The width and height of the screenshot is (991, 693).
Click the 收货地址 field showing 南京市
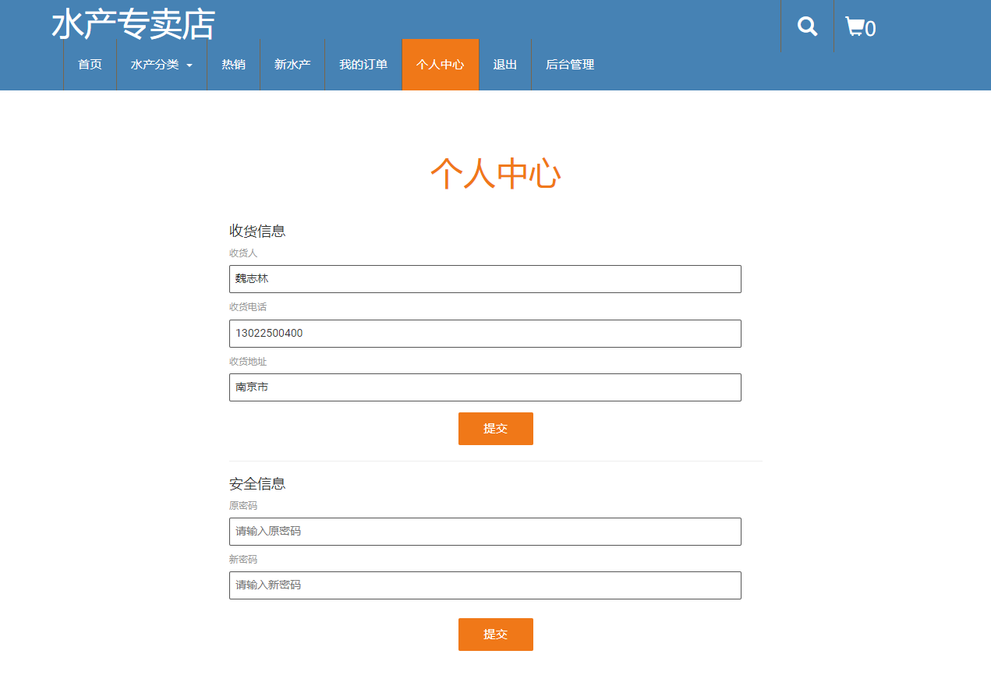(484, 387)
